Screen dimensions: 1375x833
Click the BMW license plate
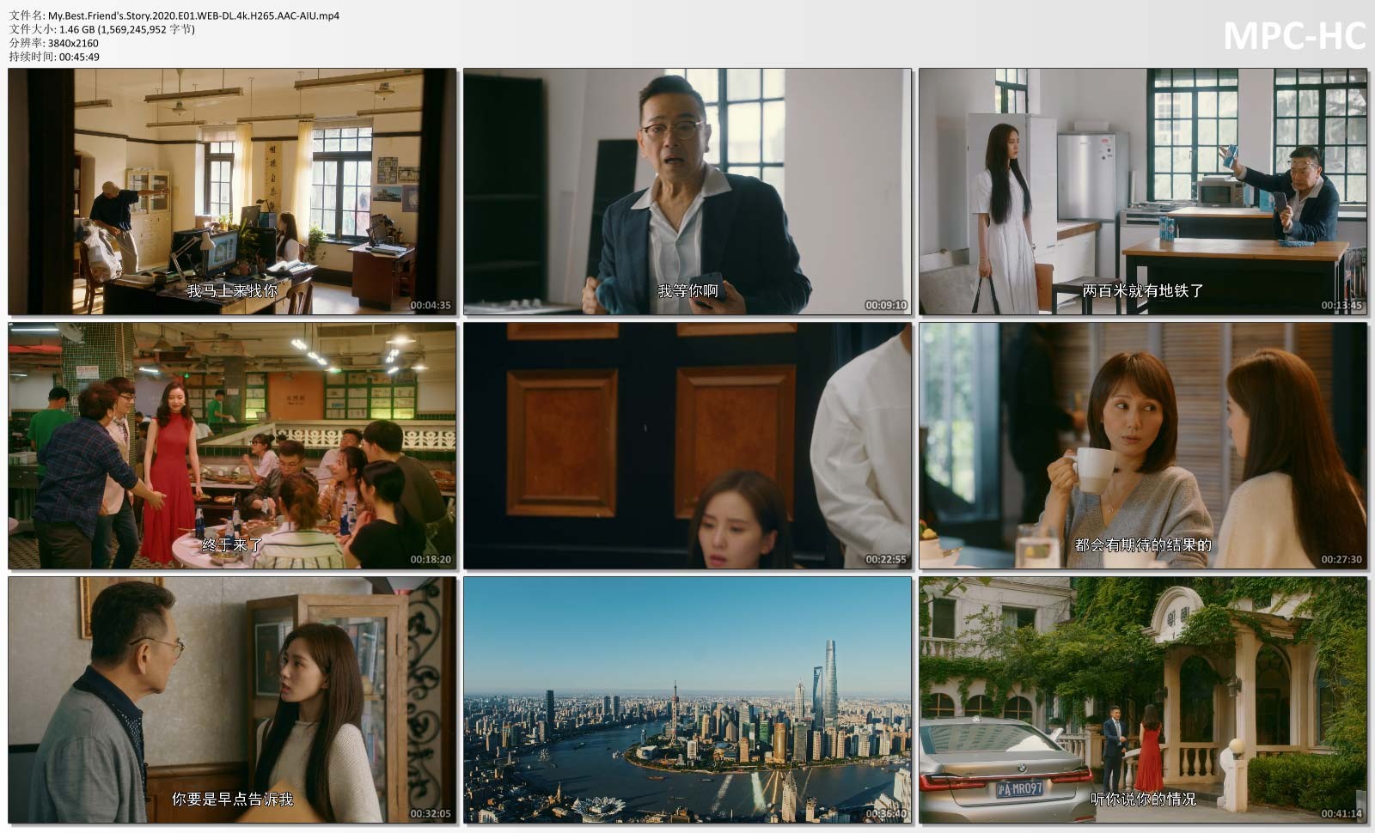coord(1019,788)
